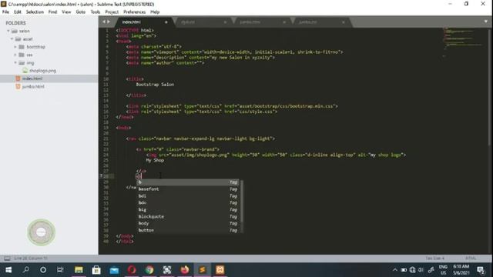493x277 pixels.
Task: Expand the css folder arrow
Action: click(15, 55)
